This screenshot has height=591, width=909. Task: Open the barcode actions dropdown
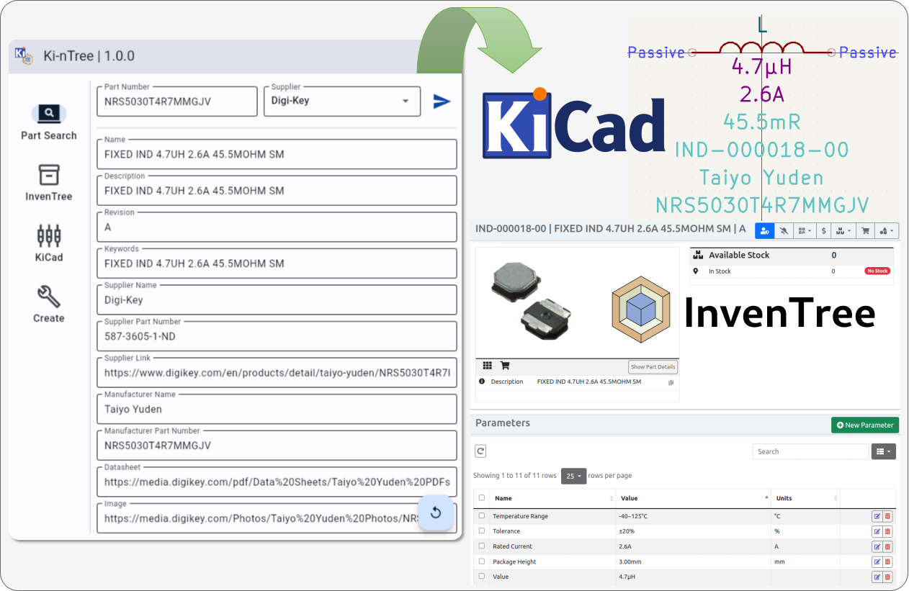(804, 231)
